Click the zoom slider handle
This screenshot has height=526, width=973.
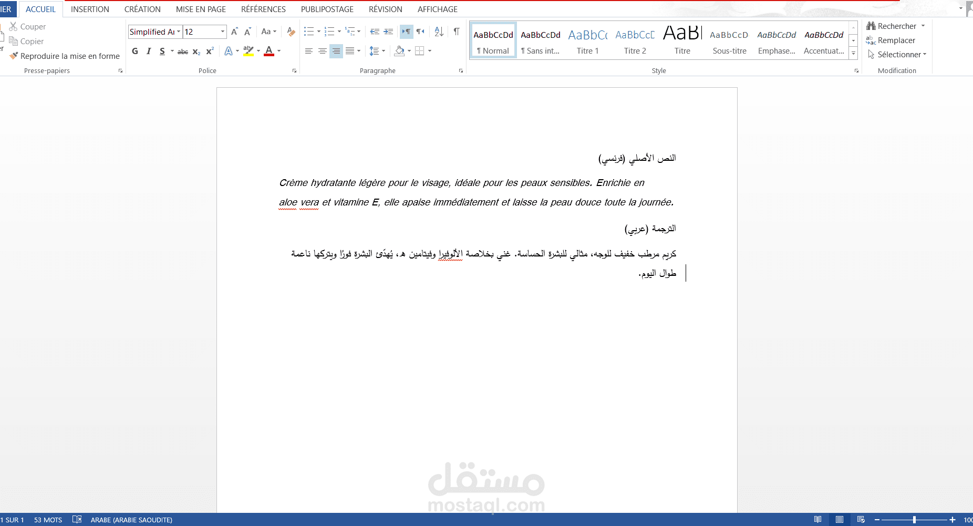click(x=914, y=520)
